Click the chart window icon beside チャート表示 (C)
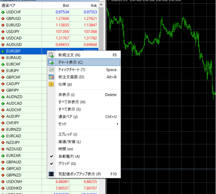 (x=51, y=62)
